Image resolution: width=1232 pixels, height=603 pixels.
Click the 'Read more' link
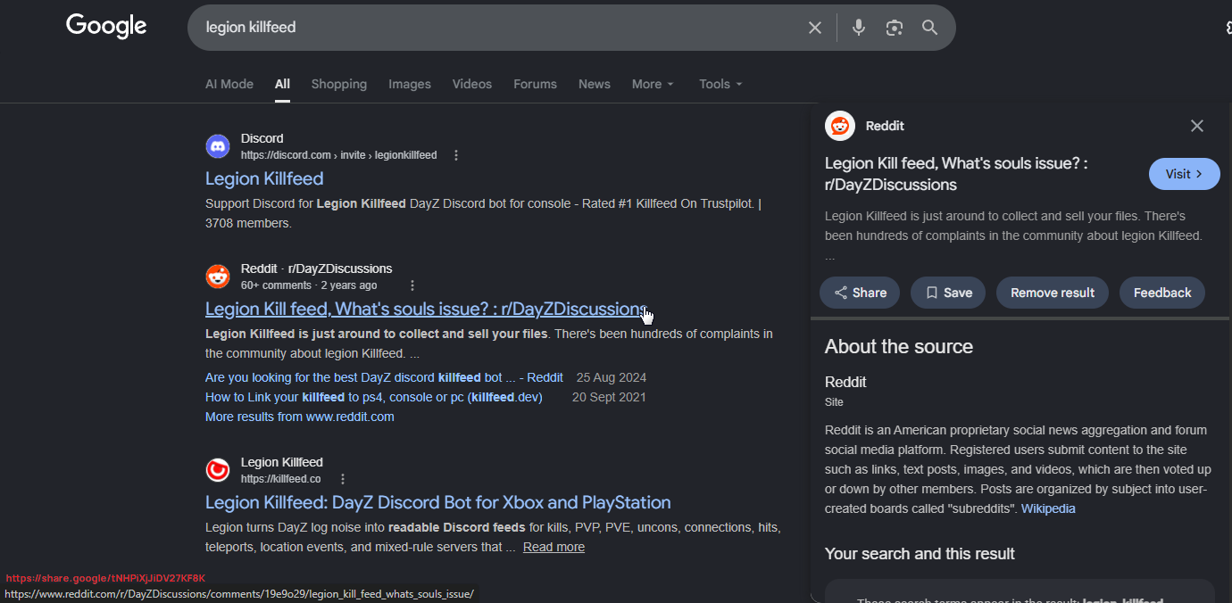(x=554, y=547)
